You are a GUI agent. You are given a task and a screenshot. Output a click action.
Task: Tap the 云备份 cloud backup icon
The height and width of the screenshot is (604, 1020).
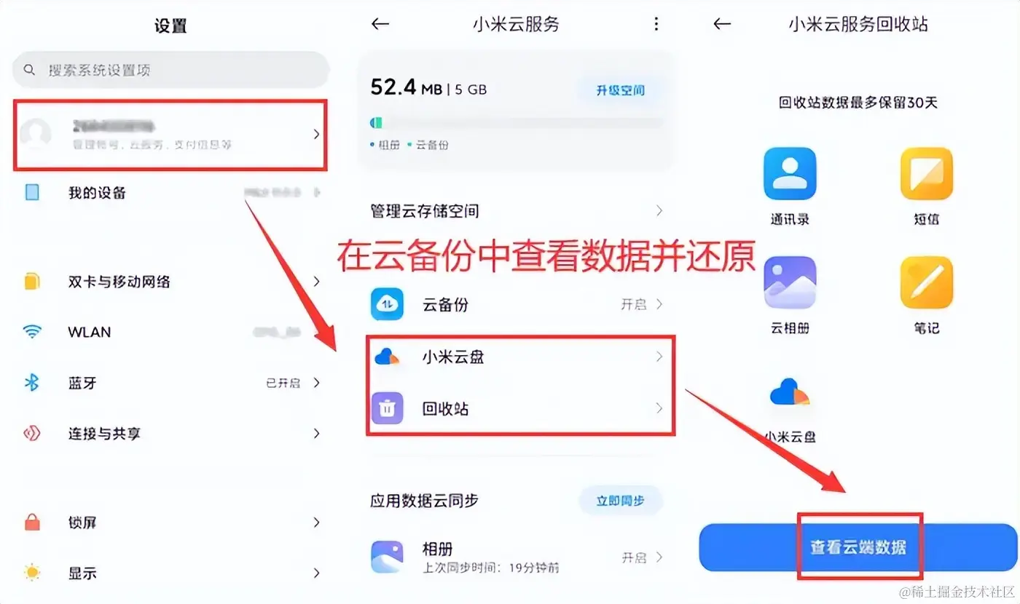(387, 304)
